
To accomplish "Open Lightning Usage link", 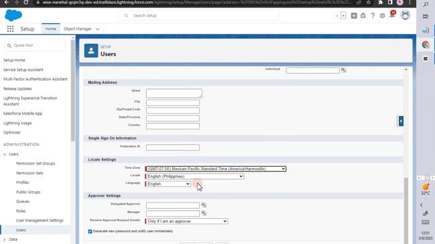I will click(x=18, y=123).
